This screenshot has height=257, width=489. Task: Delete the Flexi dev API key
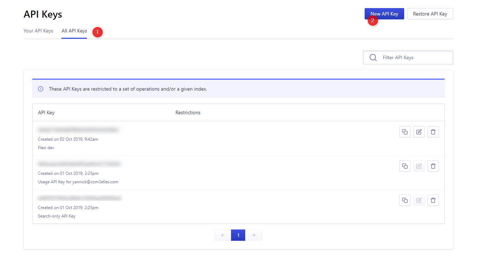click(433, 132)
